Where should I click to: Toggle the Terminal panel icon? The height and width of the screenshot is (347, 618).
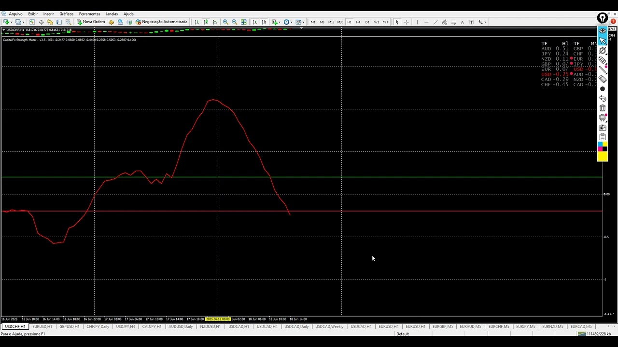click(59, 22)
